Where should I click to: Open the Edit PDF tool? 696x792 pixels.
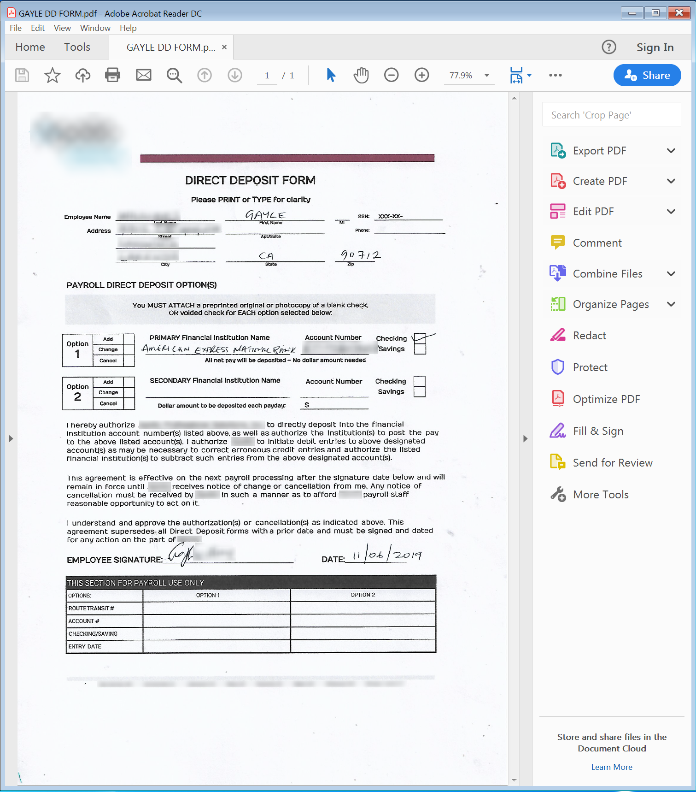coord(593,212)
